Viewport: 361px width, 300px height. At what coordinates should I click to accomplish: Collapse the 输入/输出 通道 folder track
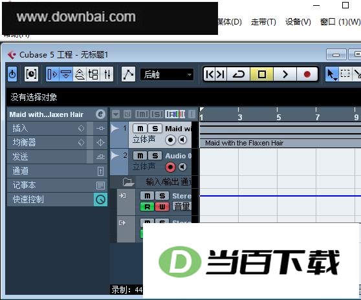[128, 182]
